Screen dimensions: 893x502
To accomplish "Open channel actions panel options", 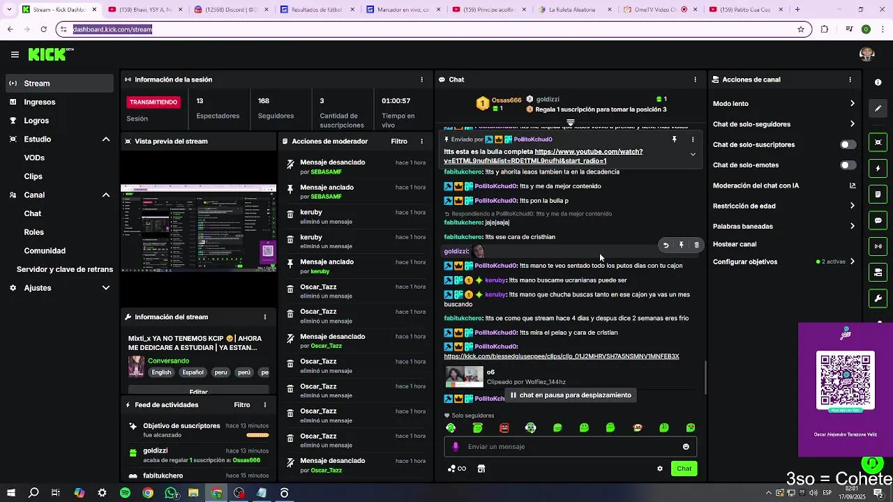I will pos(850,79).
